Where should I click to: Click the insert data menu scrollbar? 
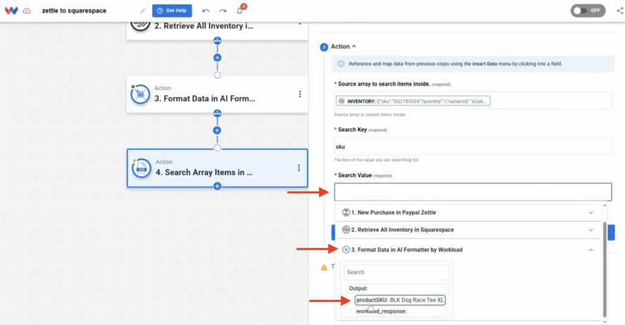(605, 269)
